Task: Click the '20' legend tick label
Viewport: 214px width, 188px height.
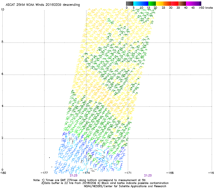Action: pyautogui.click(x=155, y=8)
